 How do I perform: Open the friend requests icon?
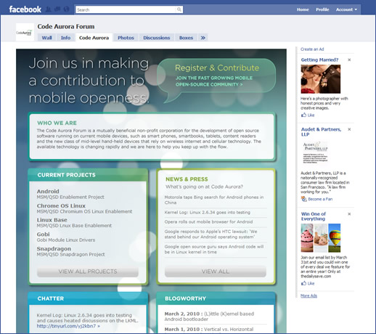pos(49,9)
